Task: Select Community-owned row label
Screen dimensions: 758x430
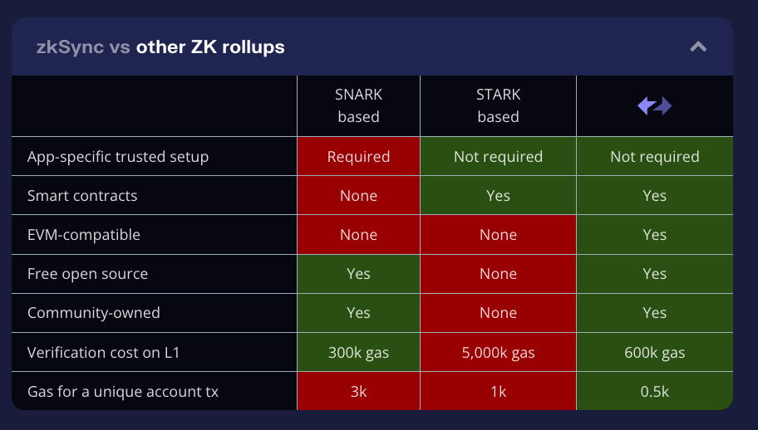Action: tap(94, 313)
